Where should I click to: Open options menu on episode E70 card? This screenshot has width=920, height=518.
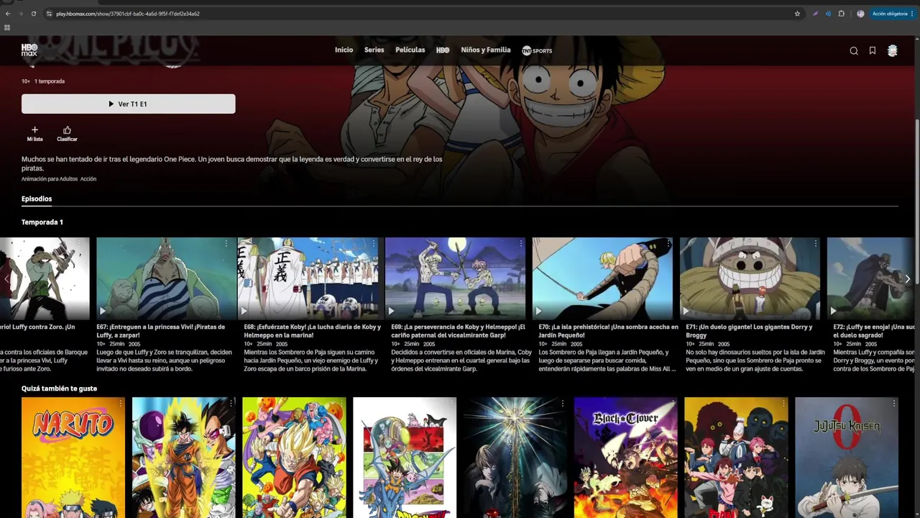(x=668, y=244)
